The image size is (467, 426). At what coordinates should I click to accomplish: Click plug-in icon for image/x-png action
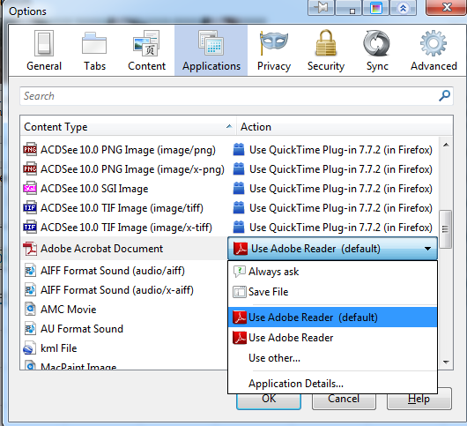tap(239, 168)
